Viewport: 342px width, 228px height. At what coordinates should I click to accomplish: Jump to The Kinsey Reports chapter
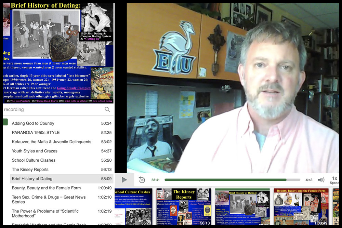(x=30, y=170)
